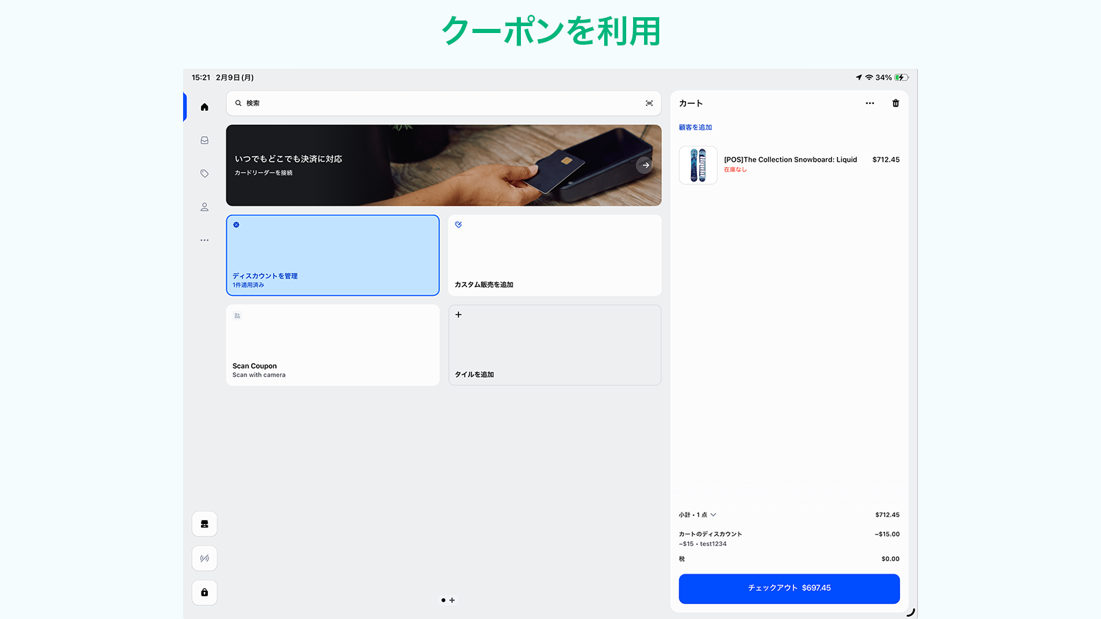
Task: View the snowboard product thumbnail in cart
Action: [698, 165]
